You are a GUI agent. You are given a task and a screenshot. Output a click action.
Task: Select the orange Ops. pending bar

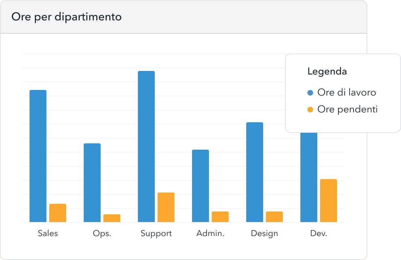[112, 218]
